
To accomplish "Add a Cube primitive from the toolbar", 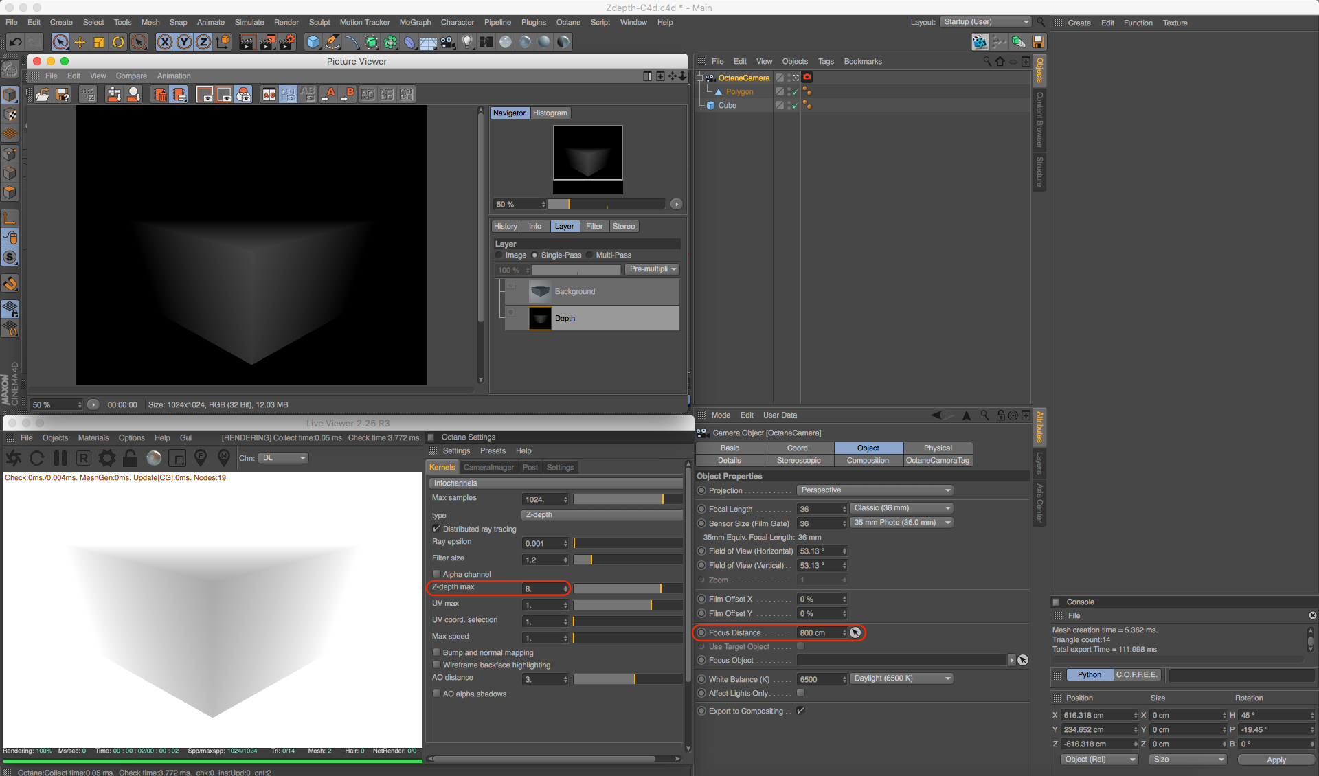I will [313, 43].
